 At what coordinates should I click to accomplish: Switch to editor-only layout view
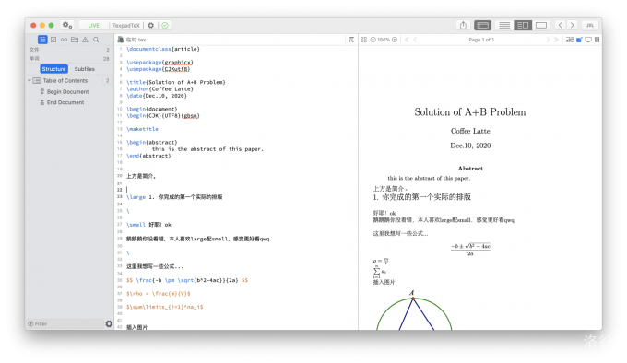coord(504,25)
